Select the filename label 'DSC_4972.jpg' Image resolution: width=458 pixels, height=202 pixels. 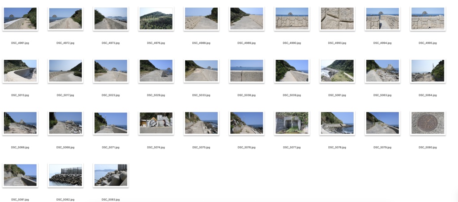pyautogui.click(x=65, y=43)
